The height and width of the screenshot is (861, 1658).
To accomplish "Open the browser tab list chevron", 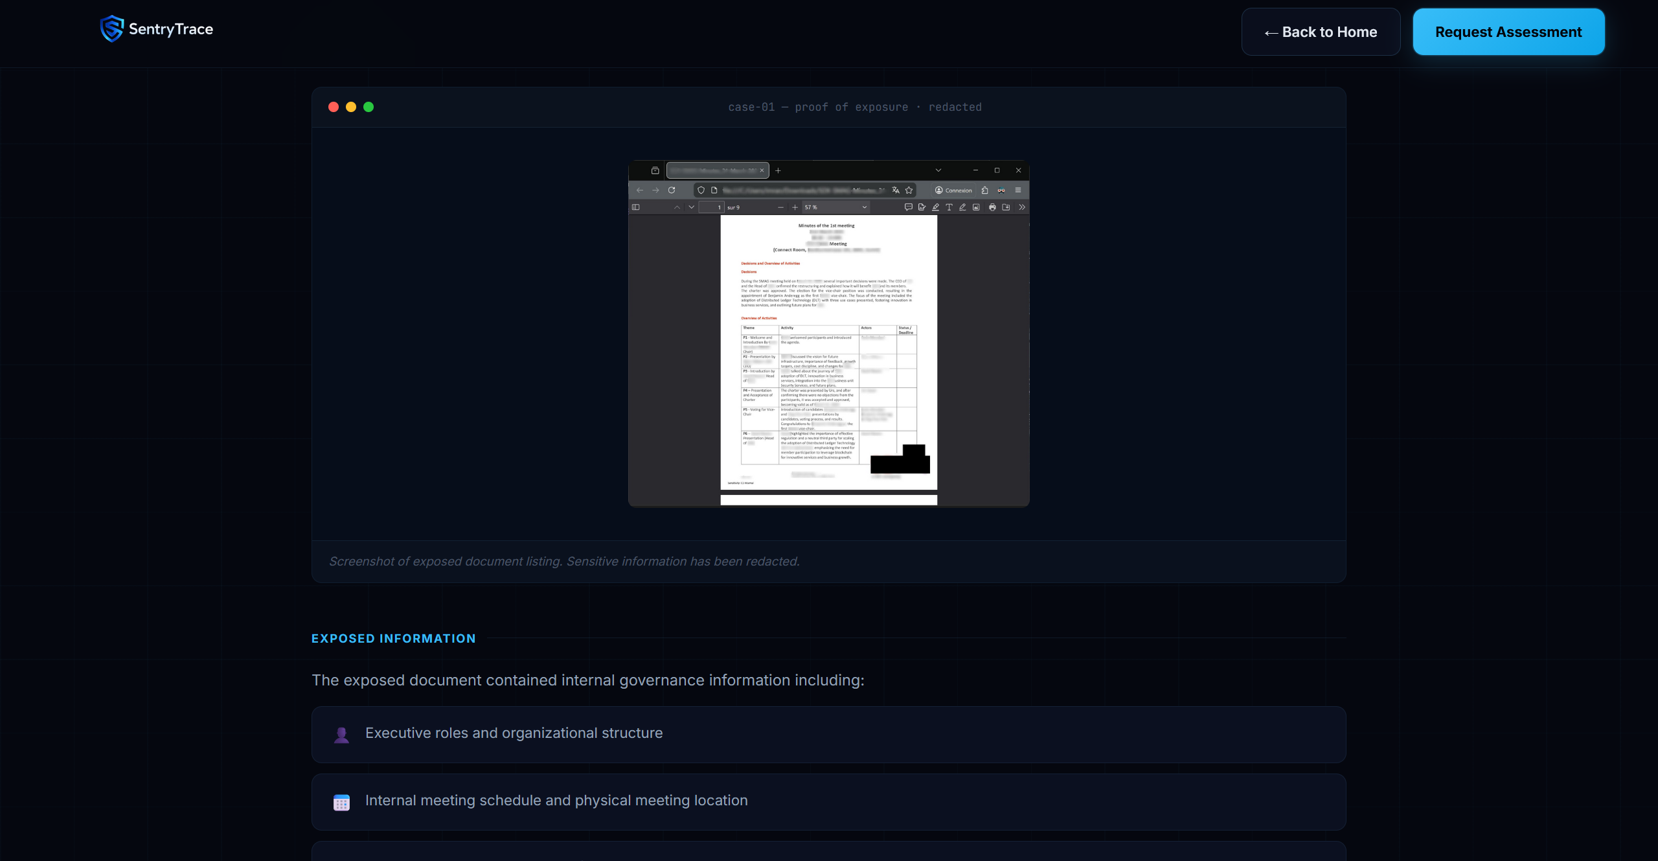I will (x=938, y=170).
